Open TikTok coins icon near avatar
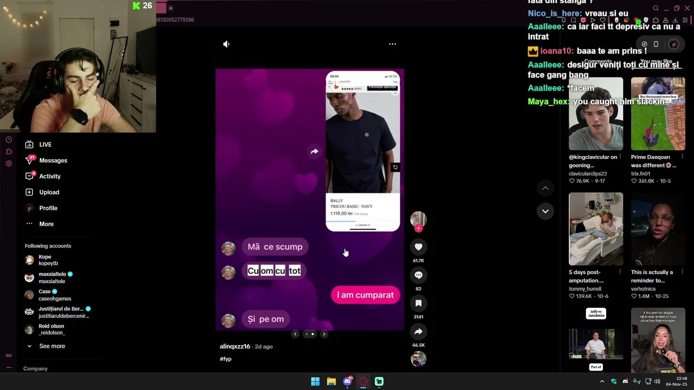694x390 pixels. tap(644, 44)
